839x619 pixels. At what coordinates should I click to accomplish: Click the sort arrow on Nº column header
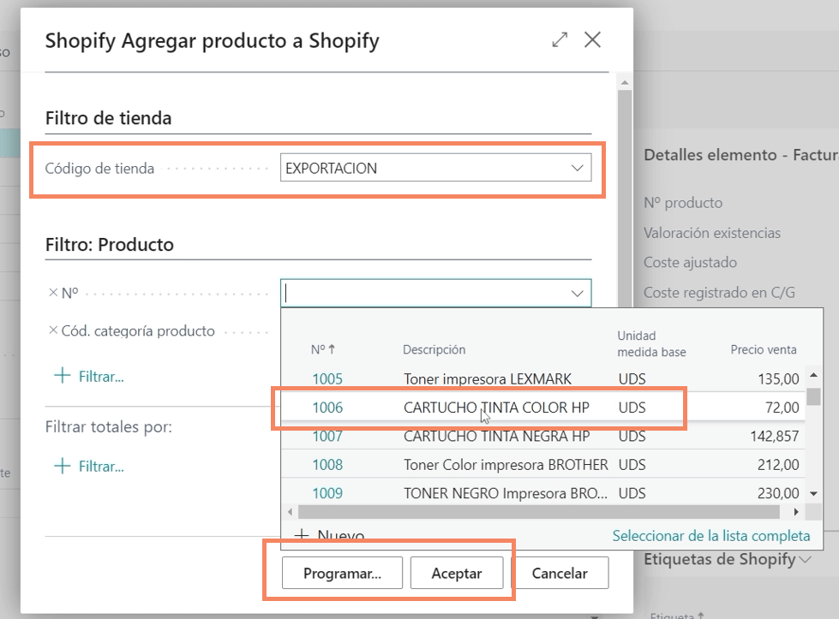333,349
